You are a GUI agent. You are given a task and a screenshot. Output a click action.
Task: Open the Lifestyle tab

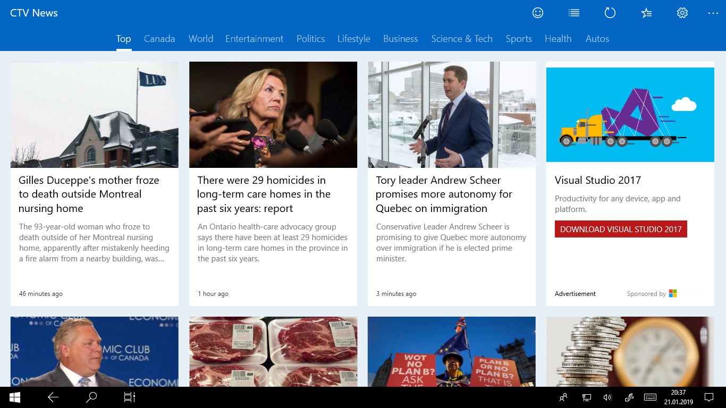(354, 39)
